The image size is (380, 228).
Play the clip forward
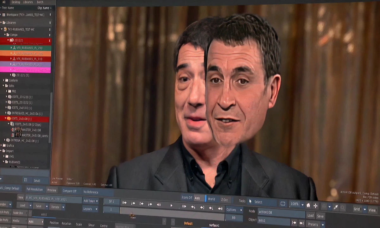click(x=171, y=206)
